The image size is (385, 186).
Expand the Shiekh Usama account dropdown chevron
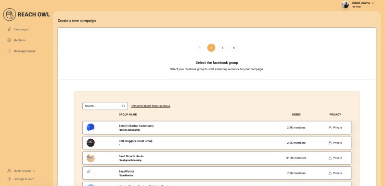(373, 3)
